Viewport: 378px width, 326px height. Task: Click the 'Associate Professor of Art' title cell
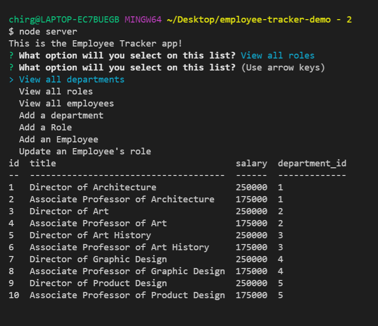pos(98,223)
